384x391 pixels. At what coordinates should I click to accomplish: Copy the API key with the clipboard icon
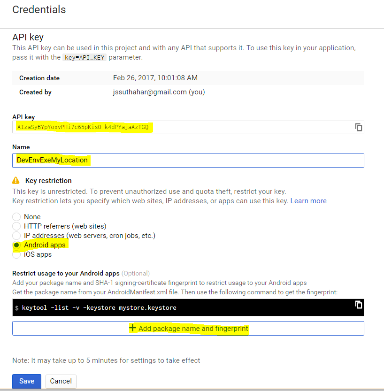coord(358,127)
